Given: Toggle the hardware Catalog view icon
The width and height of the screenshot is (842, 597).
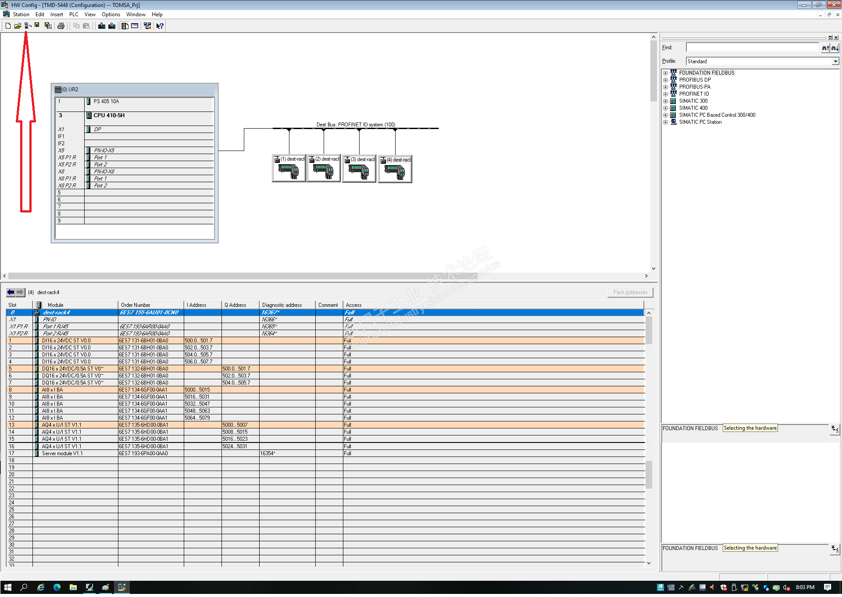Looking at the screenshot, I should (x=125, y=26).
